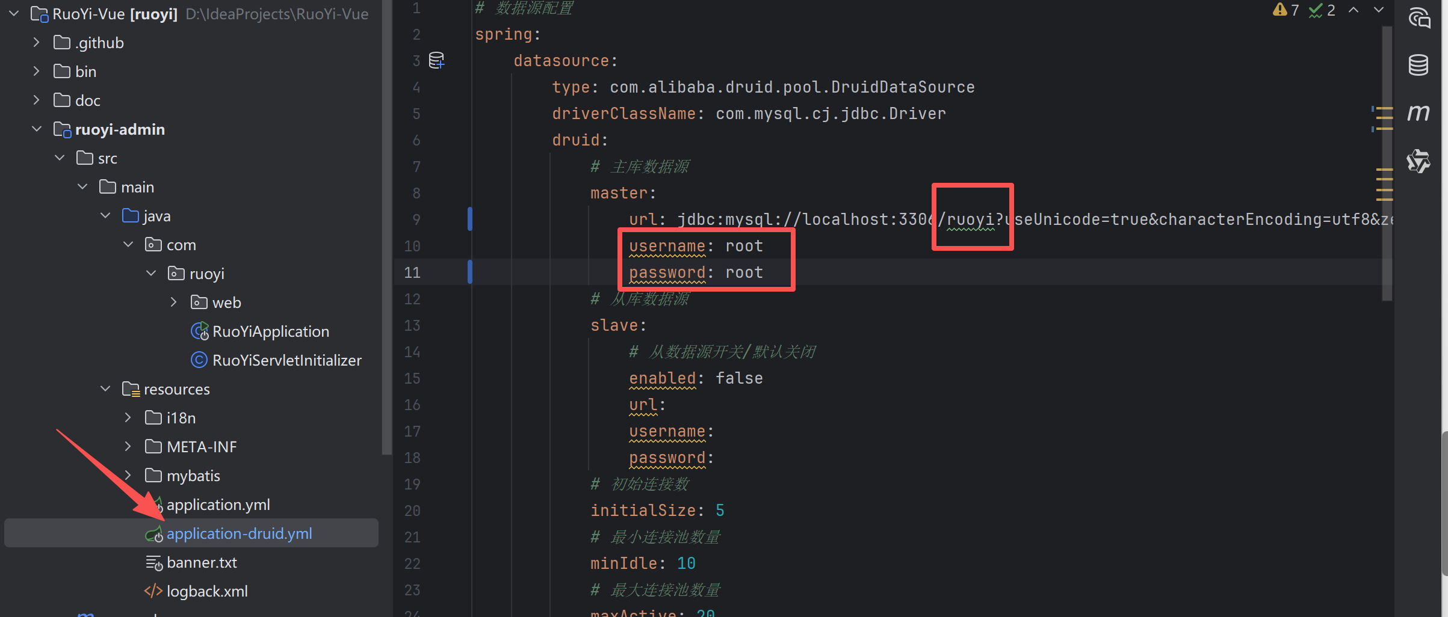The image size is (1448, 617).
Task: Open the Database tool window icon
Action: [x=1419, y=65]
